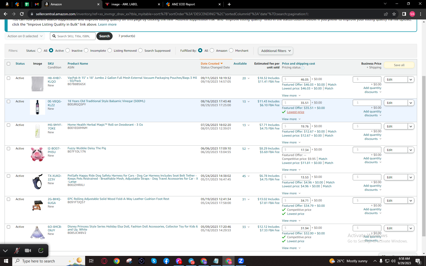Open Skype from the taskbar
The width and height of the screenshot is (426, 266).
click(154, 261)
